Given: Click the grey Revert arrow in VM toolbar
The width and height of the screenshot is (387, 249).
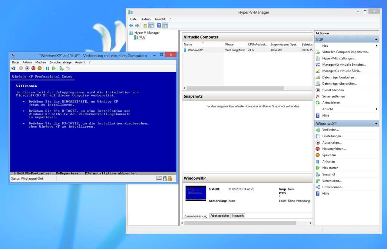Looking at the screenshot, I should 67,68.
